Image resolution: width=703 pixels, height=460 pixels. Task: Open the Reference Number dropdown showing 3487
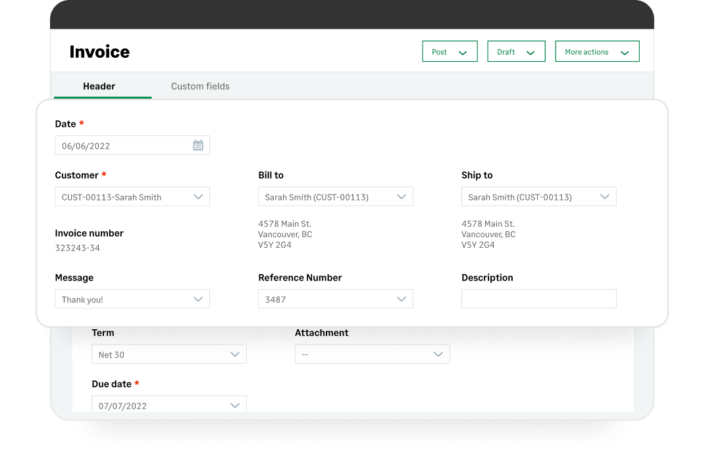coord(402,298)
